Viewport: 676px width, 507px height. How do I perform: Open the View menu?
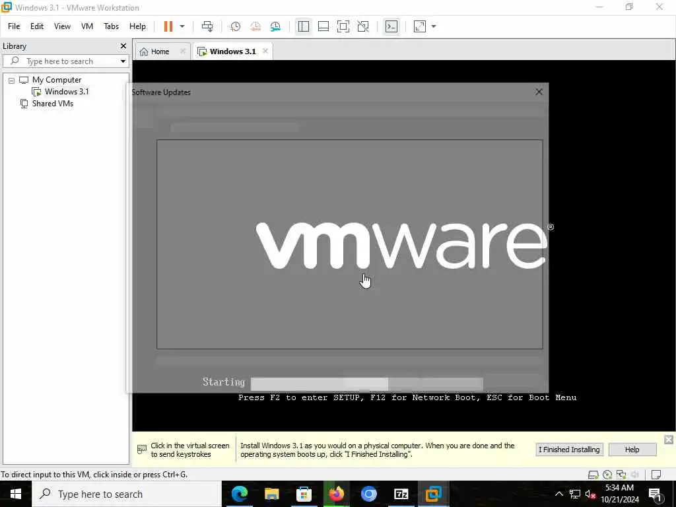coord(62,26)
